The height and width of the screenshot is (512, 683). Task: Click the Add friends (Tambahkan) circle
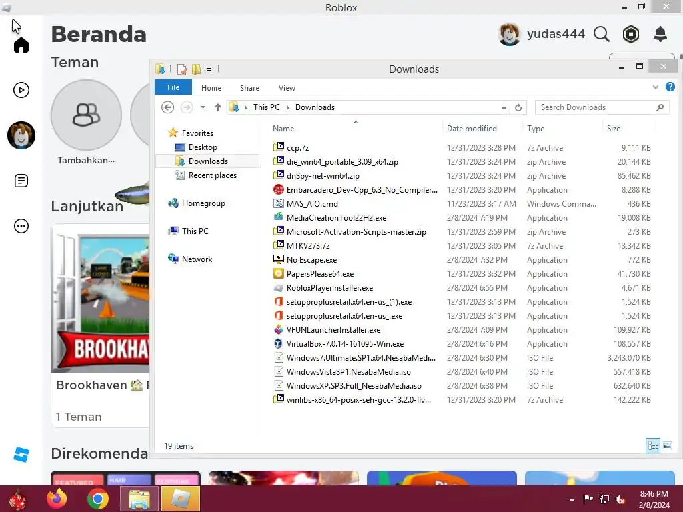86,115
